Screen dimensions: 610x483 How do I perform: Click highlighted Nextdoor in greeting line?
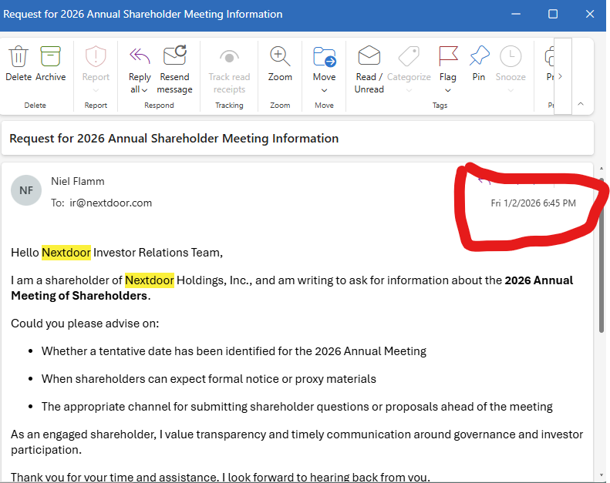(x=66, y=253)
